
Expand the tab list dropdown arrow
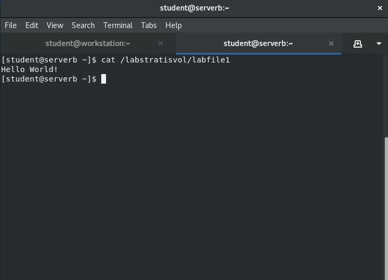(x=378, y=43)
